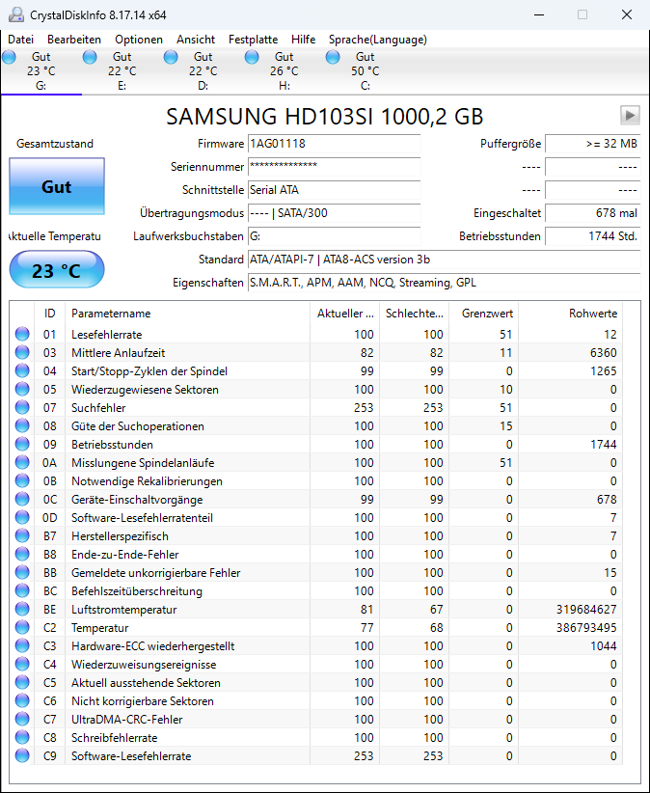Click status orb for Mittlere Anlaufzeit row
The image size is (650, 793).
pos(22,352)
